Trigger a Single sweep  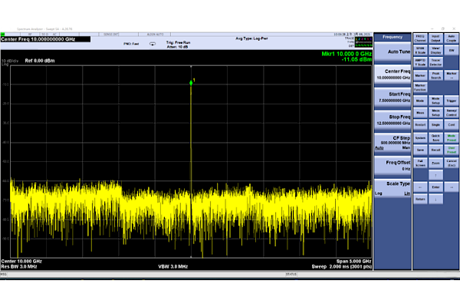tap(435, 124)
